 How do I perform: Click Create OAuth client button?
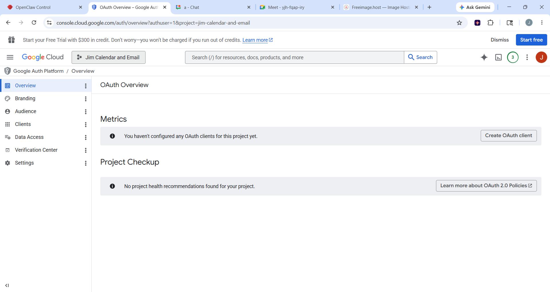[508, 136]
